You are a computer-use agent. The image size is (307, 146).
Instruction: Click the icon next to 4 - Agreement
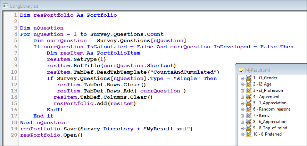click(x=248, y=97)
